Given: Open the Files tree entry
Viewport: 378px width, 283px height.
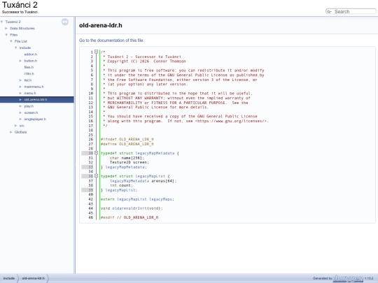Looking at the screenshot, I should click(x=13, y=35).
